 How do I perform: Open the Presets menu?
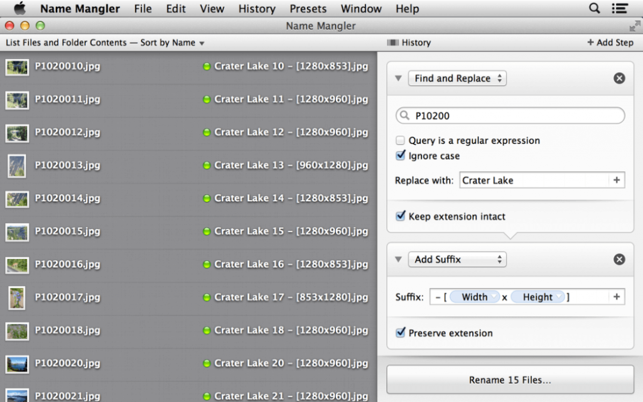coord(308,9)
